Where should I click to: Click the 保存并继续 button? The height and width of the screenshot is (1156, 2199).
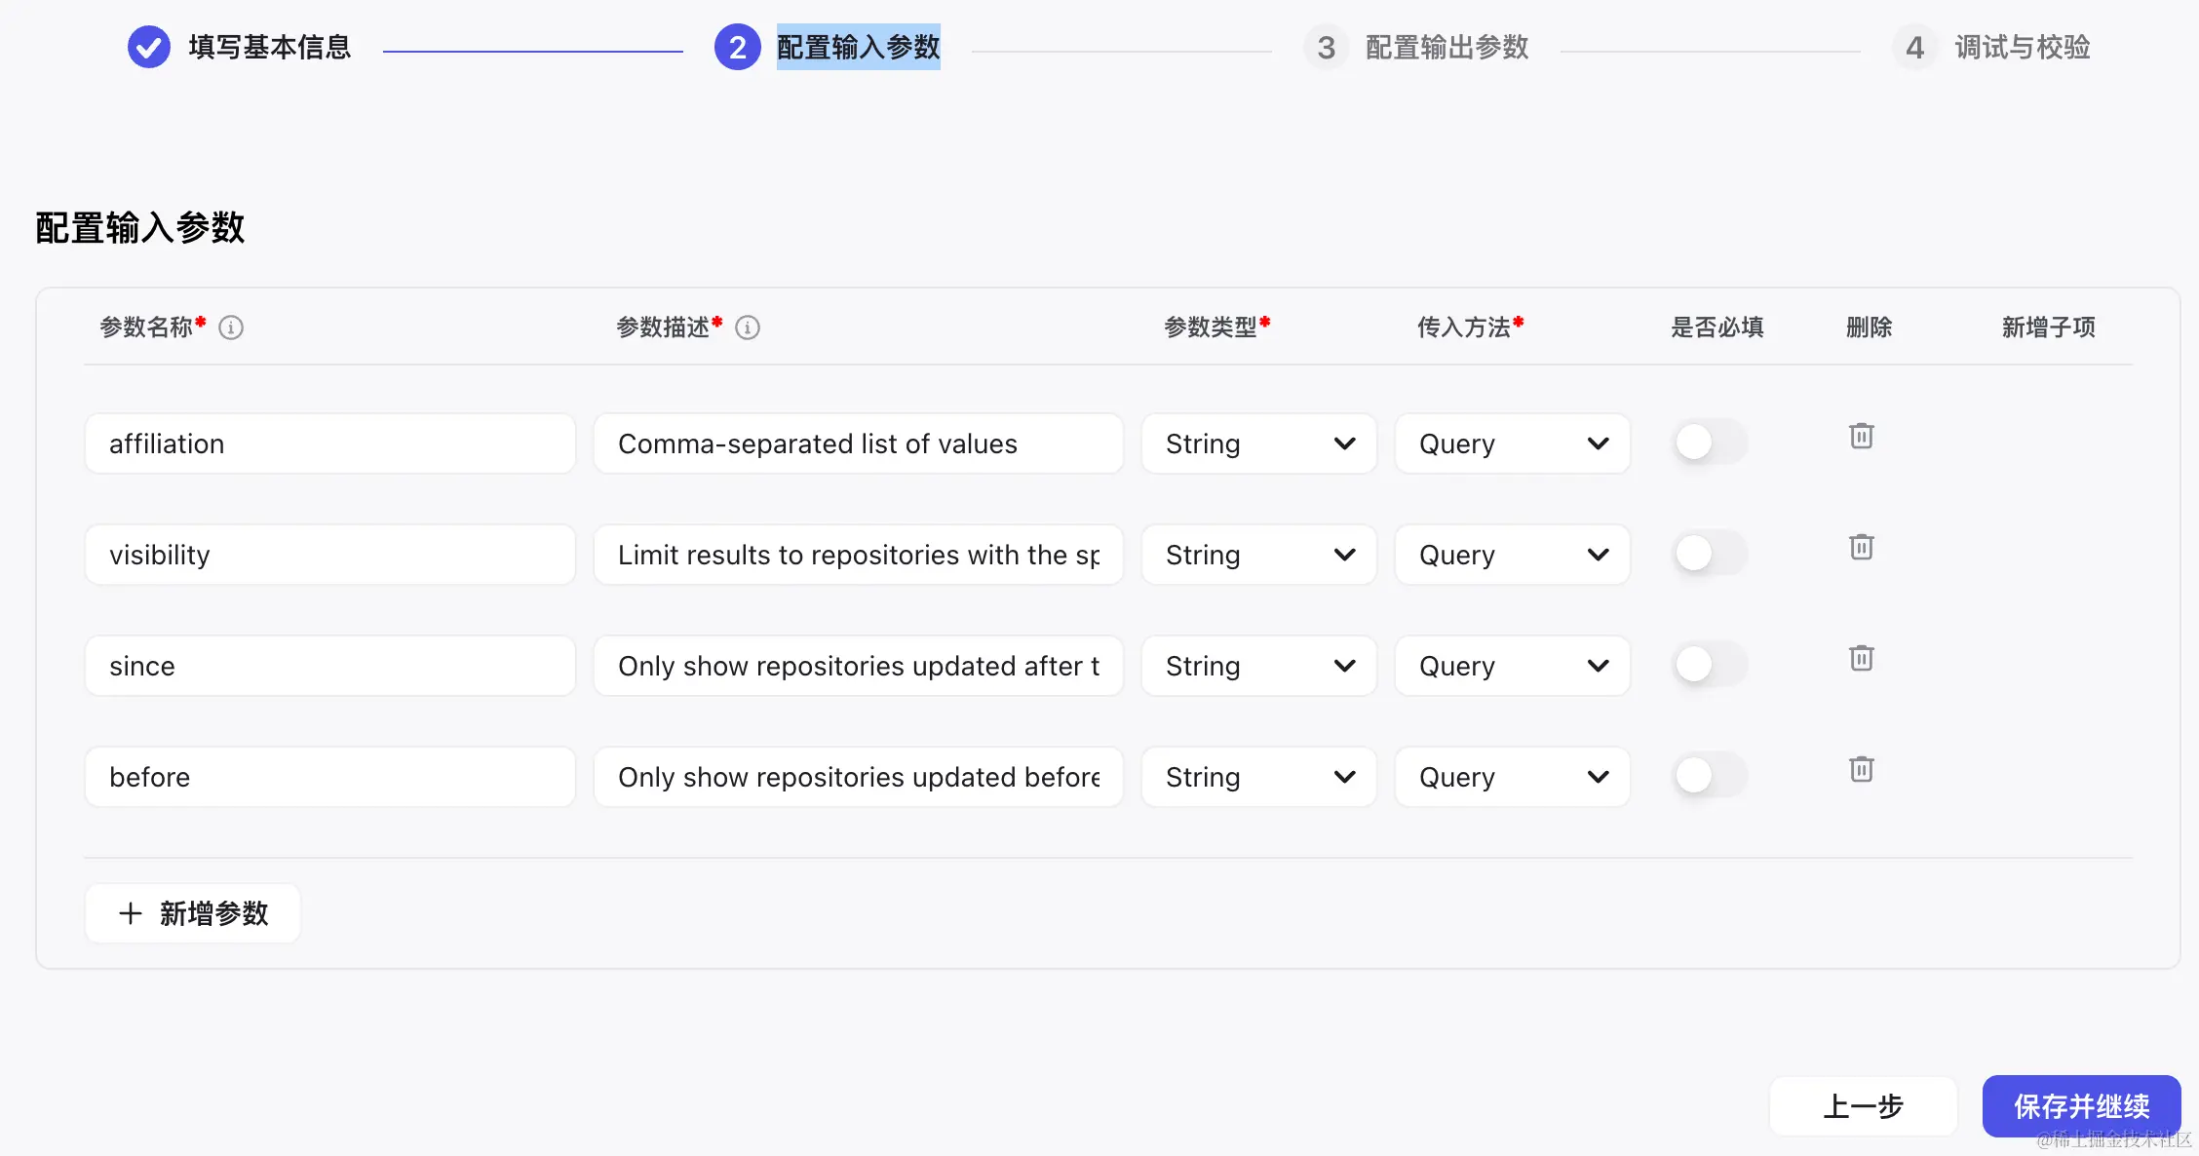[2081, 1106]
